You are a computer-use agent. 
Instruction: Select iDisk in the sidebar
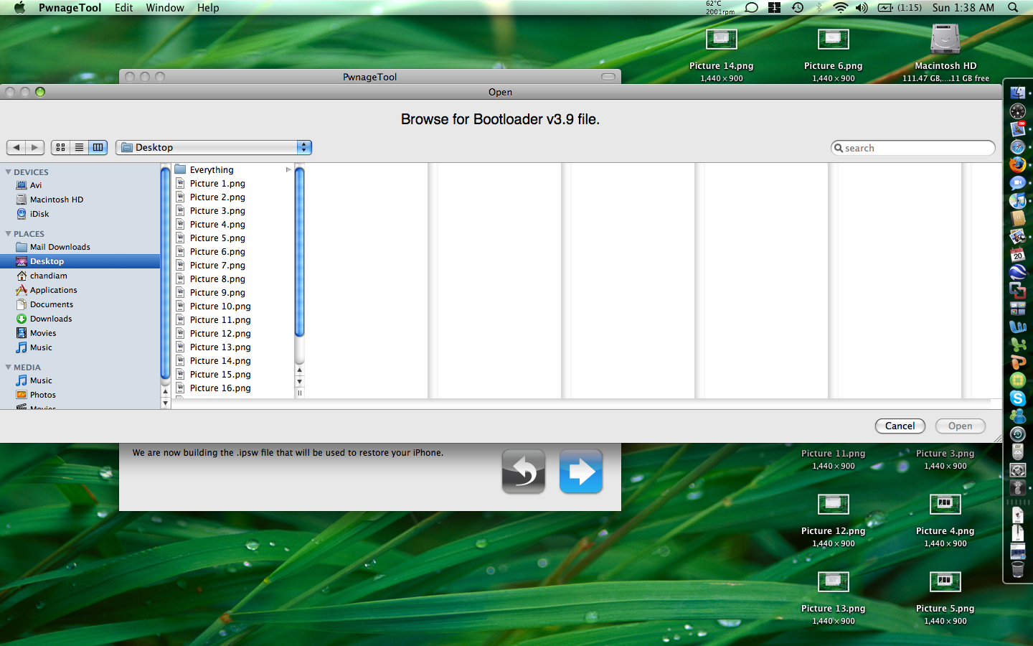tap(39, 214)
